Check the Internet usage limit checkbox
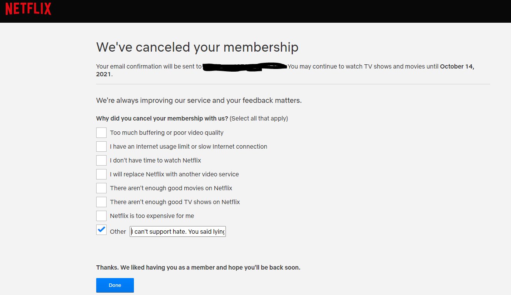This screenshot has width=511, height=295. pyautogui.click(x=101, y=146)
